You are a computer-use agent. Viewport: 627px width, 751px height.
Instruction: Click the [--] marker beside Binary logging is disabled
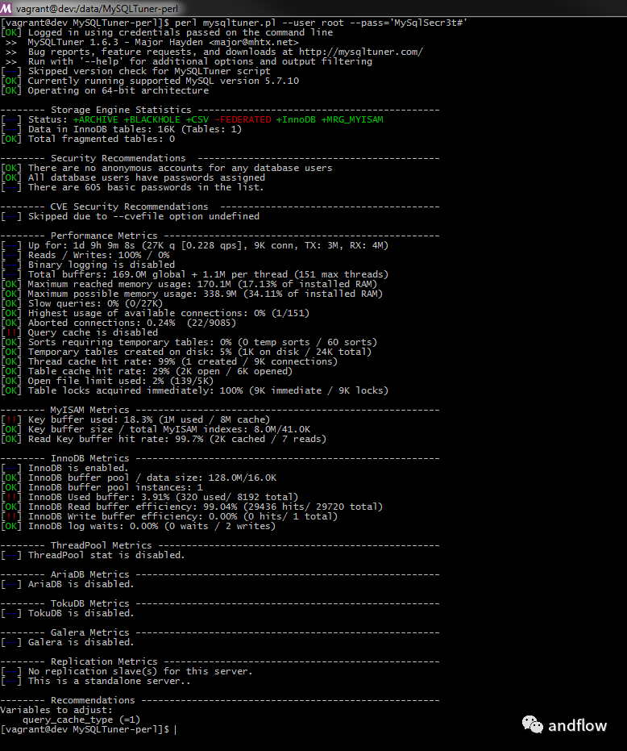11,265
